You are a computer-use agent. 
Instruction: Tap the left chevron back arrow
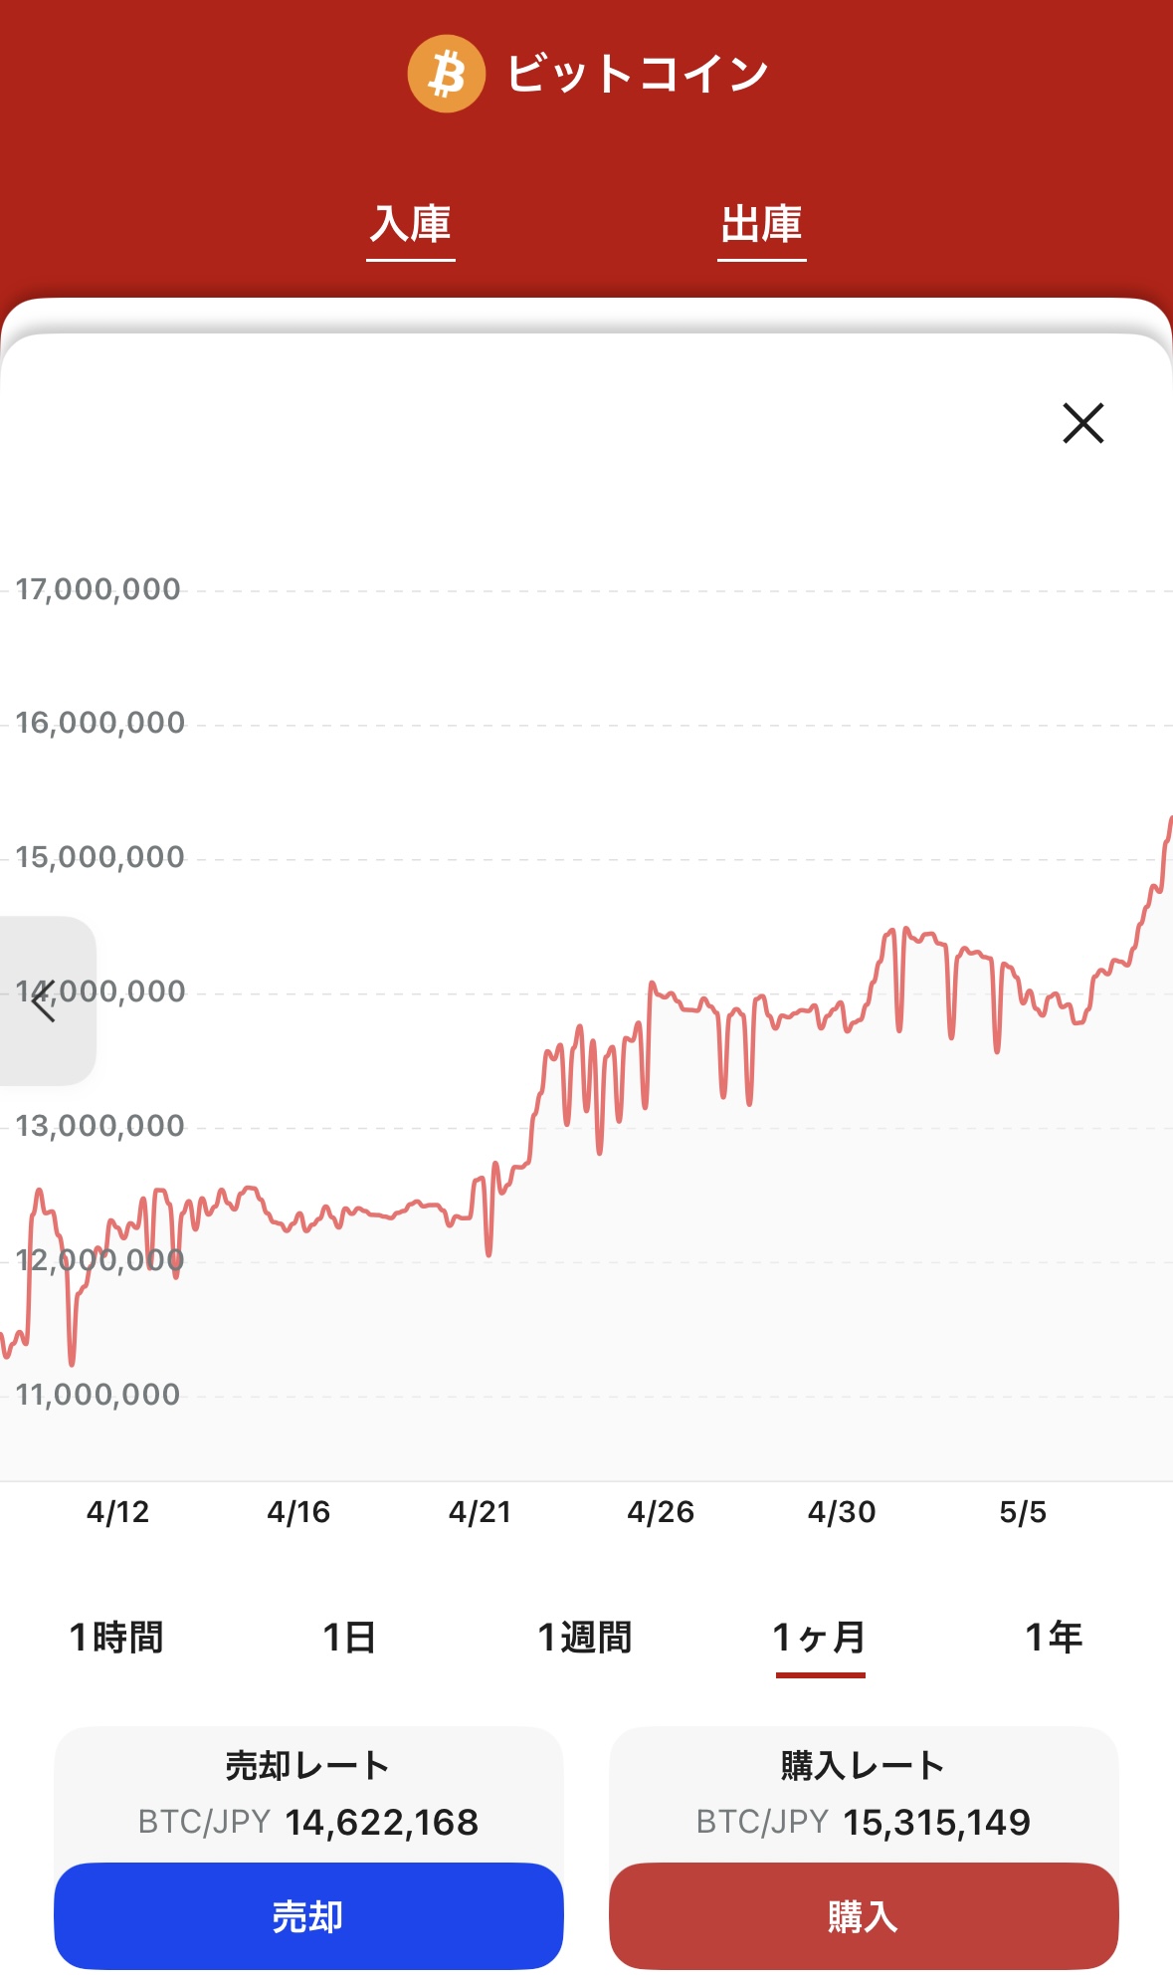44,1000
